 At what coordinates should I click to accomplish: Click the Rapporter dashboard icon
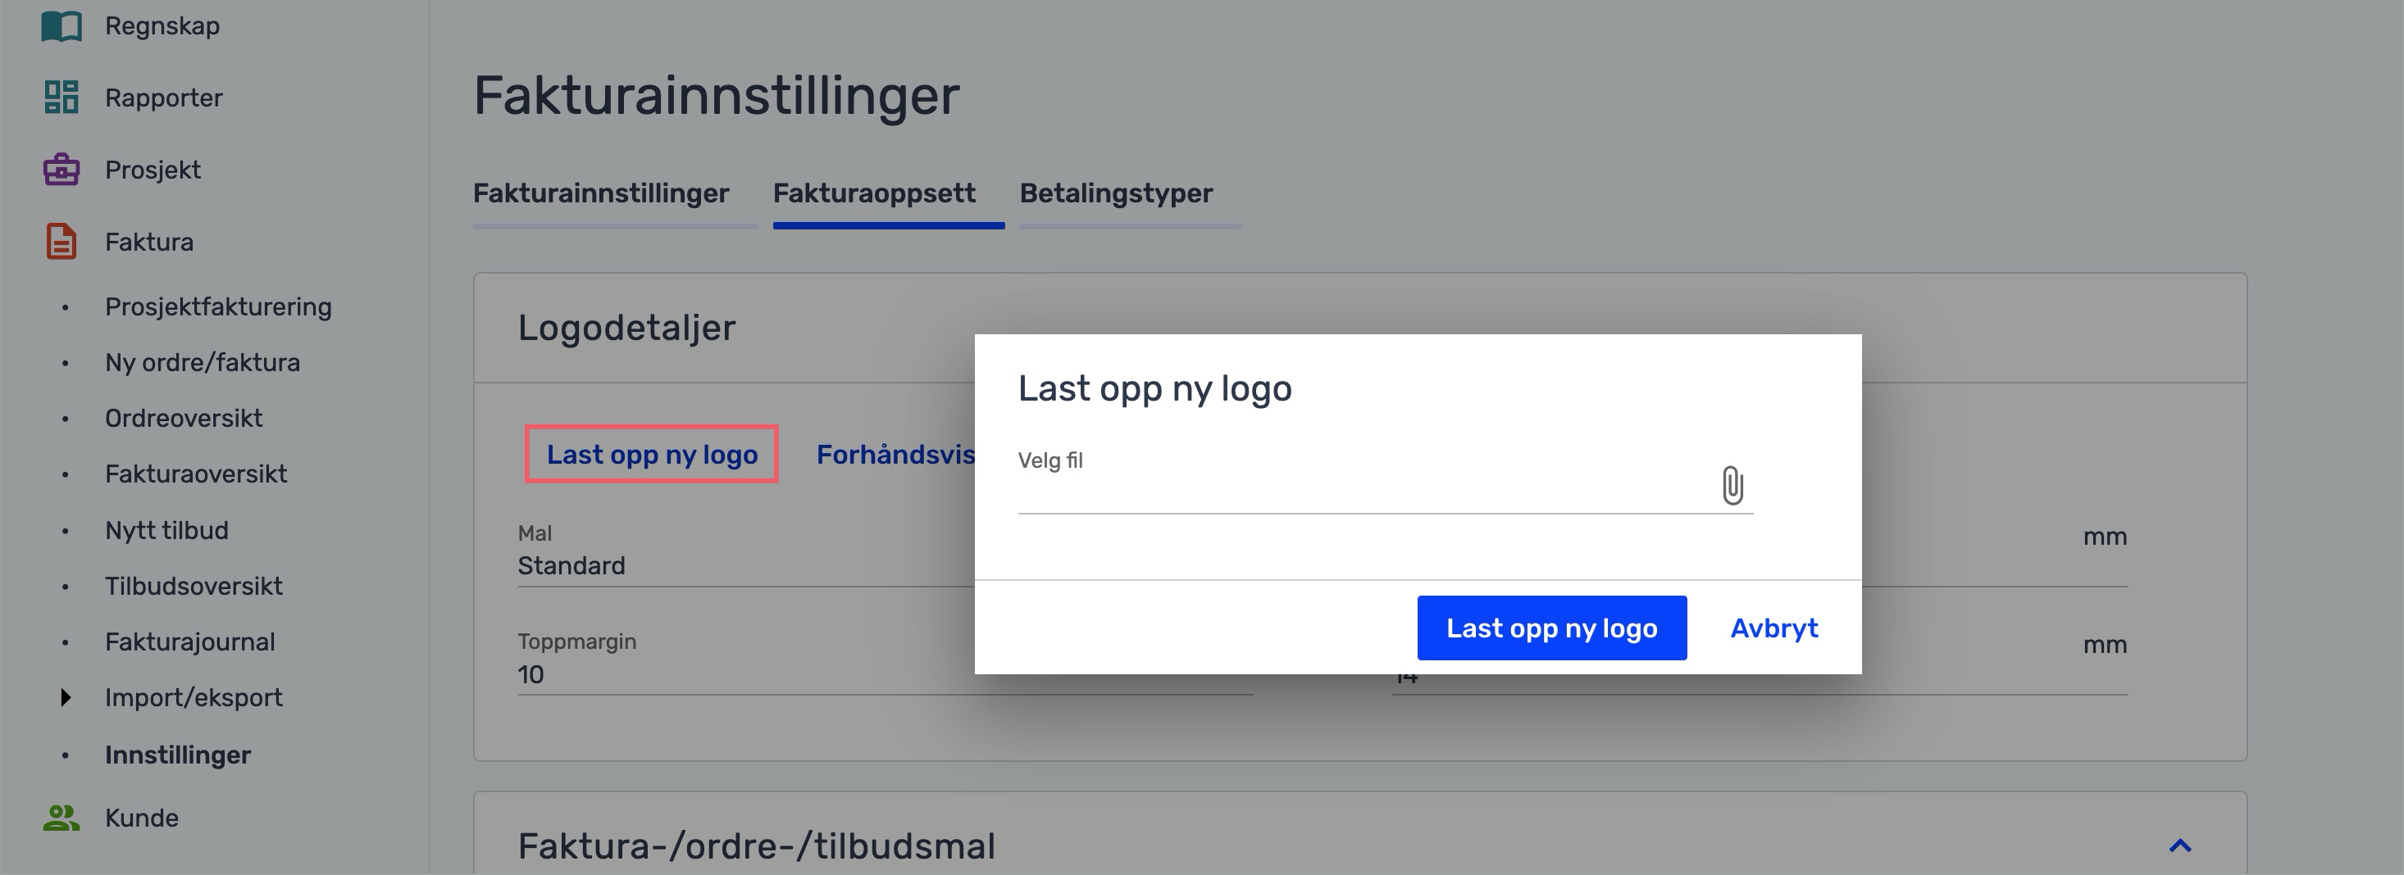[61, 97]
